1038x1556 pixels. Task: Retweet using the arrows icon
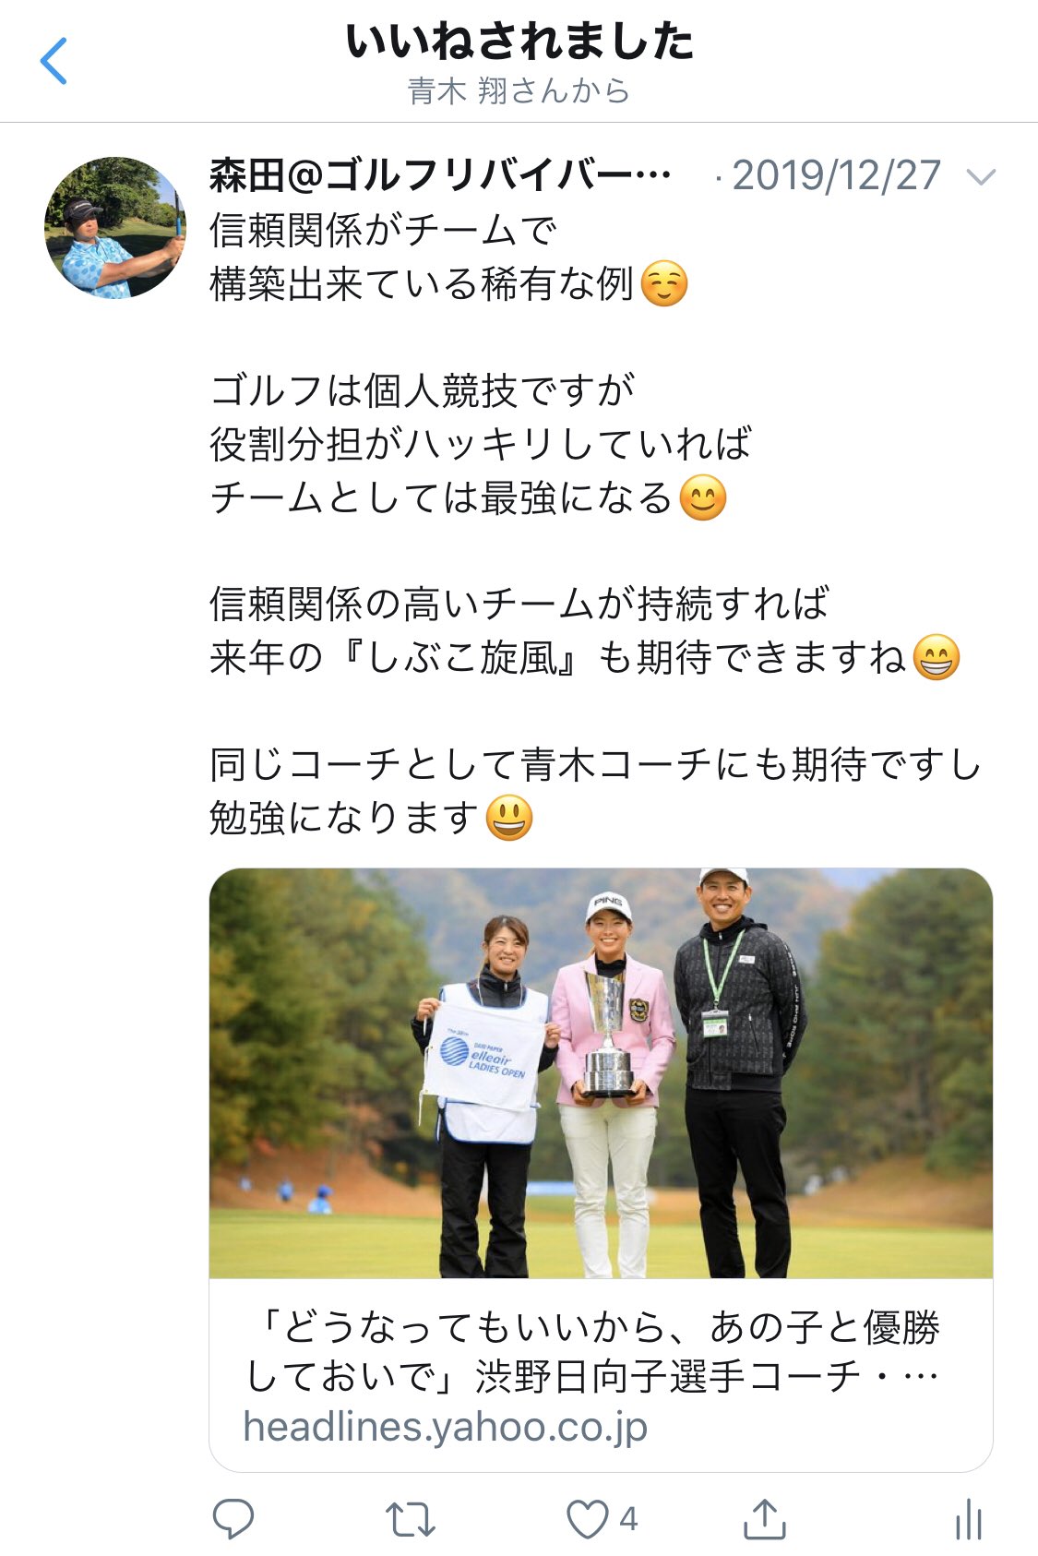click(410, 1519)
